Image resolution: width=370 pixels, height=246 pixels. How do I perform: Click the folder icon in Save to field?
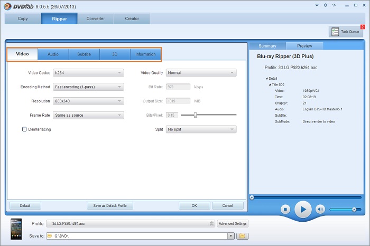point(50,236)
